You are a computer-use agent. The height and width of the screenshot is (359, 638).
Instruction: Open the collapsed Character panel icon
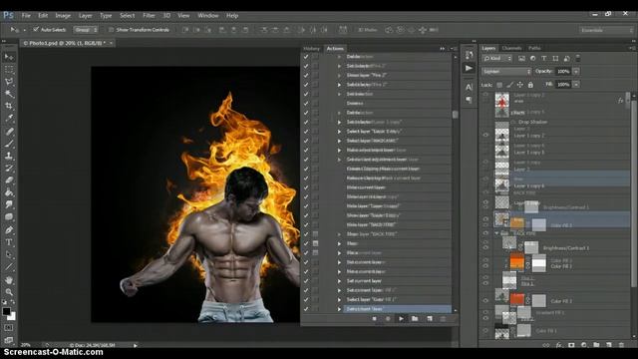[469, 87]
